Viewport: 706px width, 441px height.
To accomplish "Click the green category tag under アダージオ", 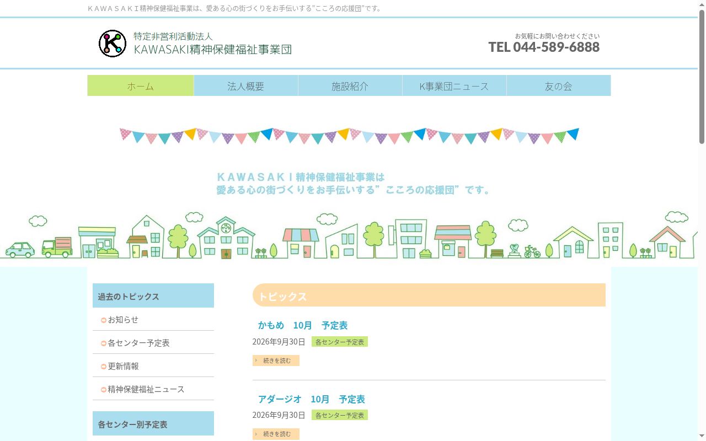I will tap(340, 415).
